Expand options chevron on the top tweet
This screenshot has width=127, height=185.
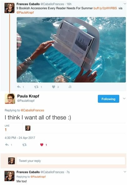[x=125, y=4]
